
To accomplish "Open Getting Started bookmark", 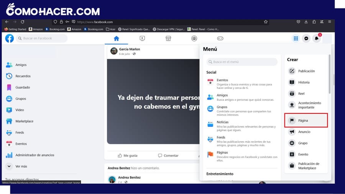I will click(x=15, y=29).
